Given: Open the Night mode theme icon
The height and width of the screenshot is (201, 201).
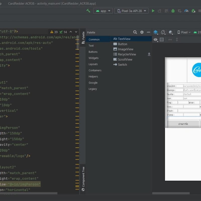Looking at the screenshot, I should click(x=171, y=32).
